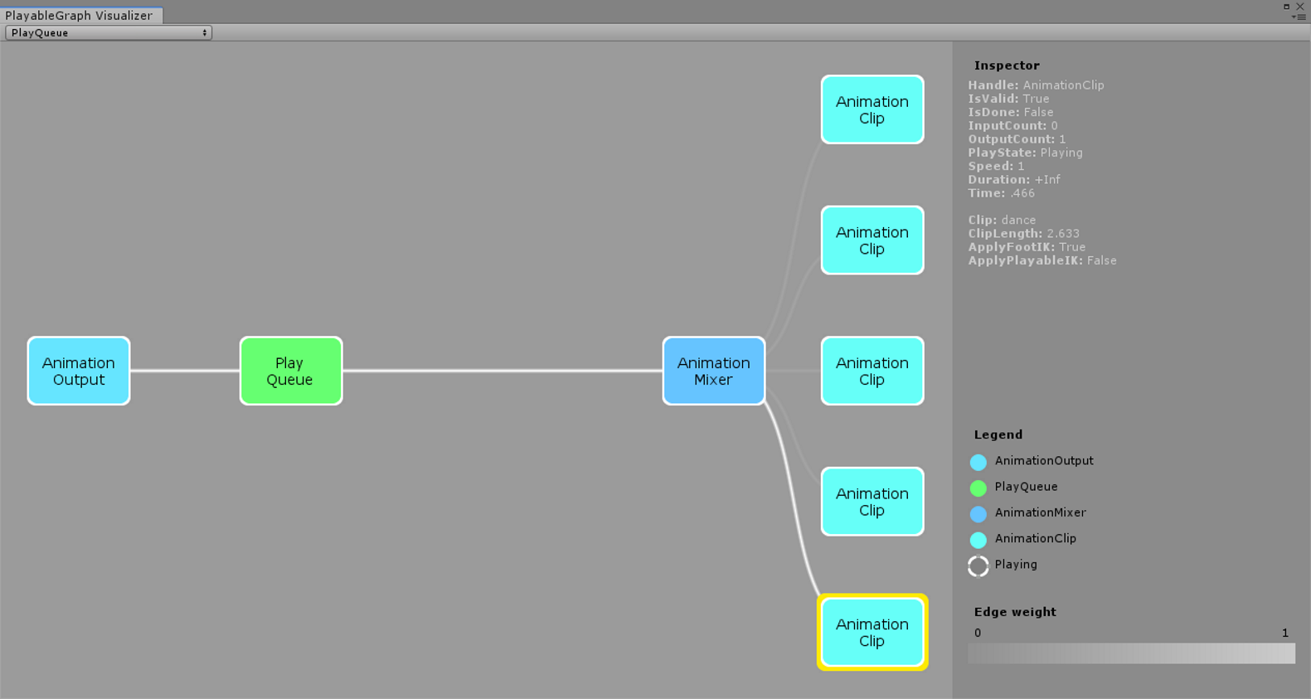The image size is (1311, 699).
Task: Click the 'Clip: dance' line
Action: click(x=1002, y=220)
